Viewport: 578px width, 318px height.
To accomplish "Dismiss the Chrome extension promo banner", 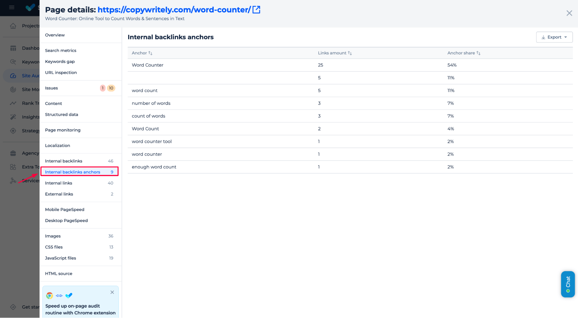I will pyautogui.click(x=112, y=292).
